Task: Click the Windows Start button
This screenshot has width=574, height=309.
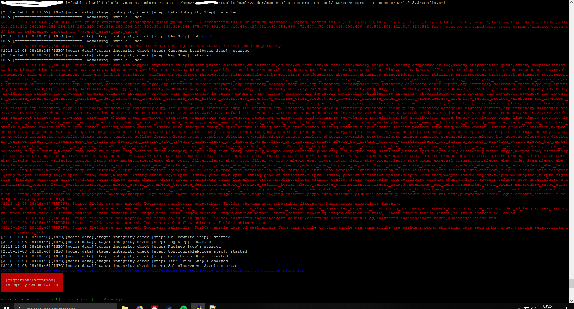Action: pos(7,307)
